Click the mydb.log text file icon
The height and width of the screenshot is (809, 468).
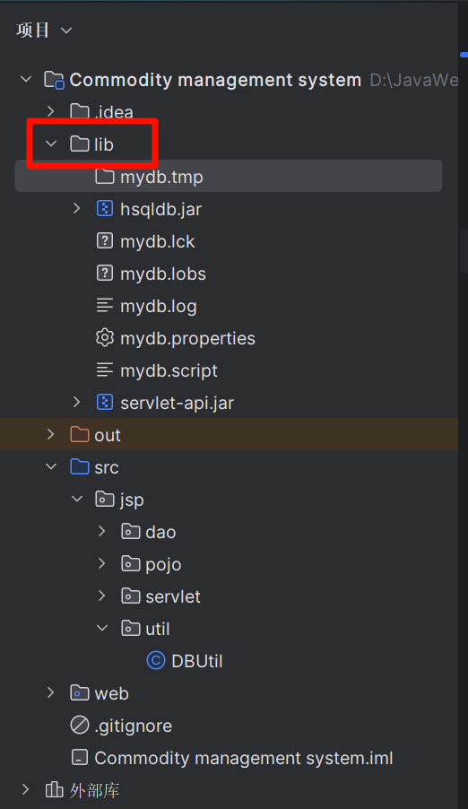click(105, 306)
